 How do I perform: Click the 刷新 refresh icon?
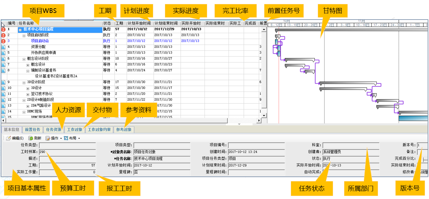coord(31,138)
